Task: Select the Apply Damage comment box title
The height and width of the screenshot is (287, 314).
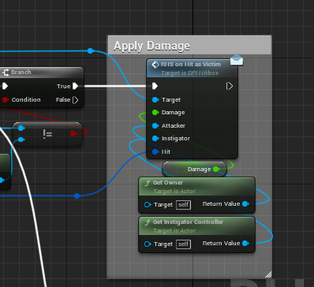Action: [151, 46]
